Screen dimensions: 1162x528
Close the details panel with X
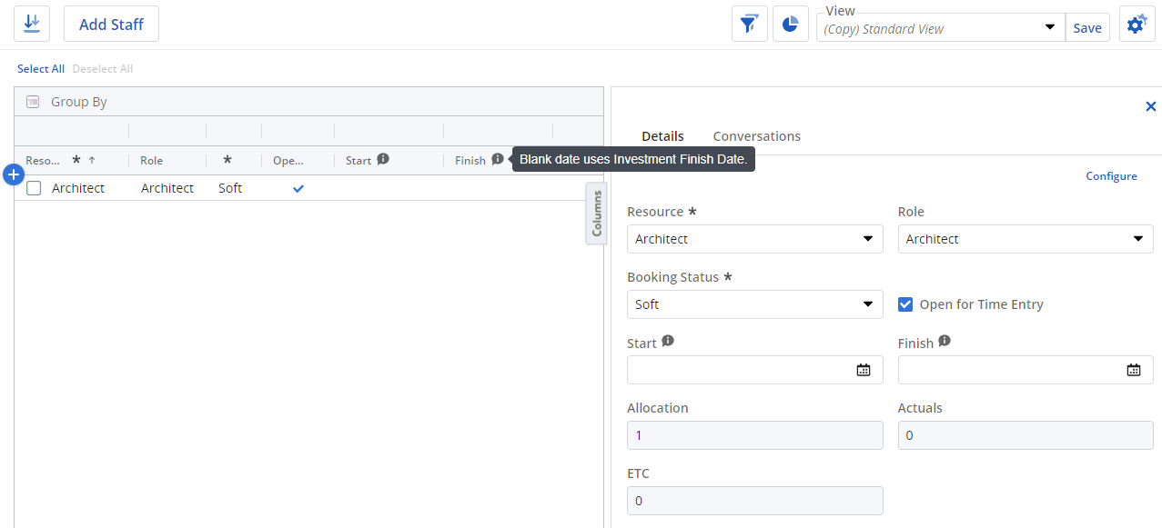1150,106
